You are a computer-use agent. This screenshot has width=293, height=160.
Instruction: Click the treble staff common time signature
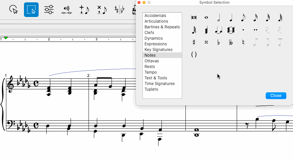[36, 83]
